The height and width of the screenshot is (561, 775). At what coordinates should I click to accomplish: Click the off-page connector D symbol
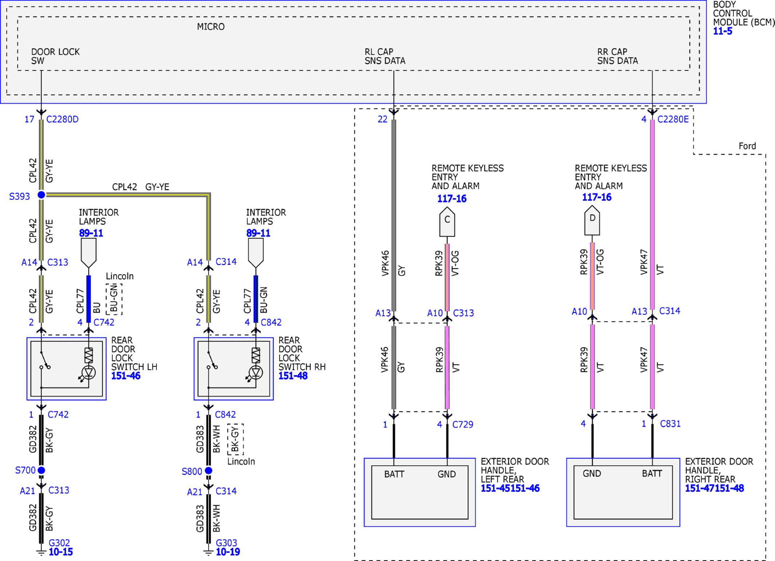592,220
